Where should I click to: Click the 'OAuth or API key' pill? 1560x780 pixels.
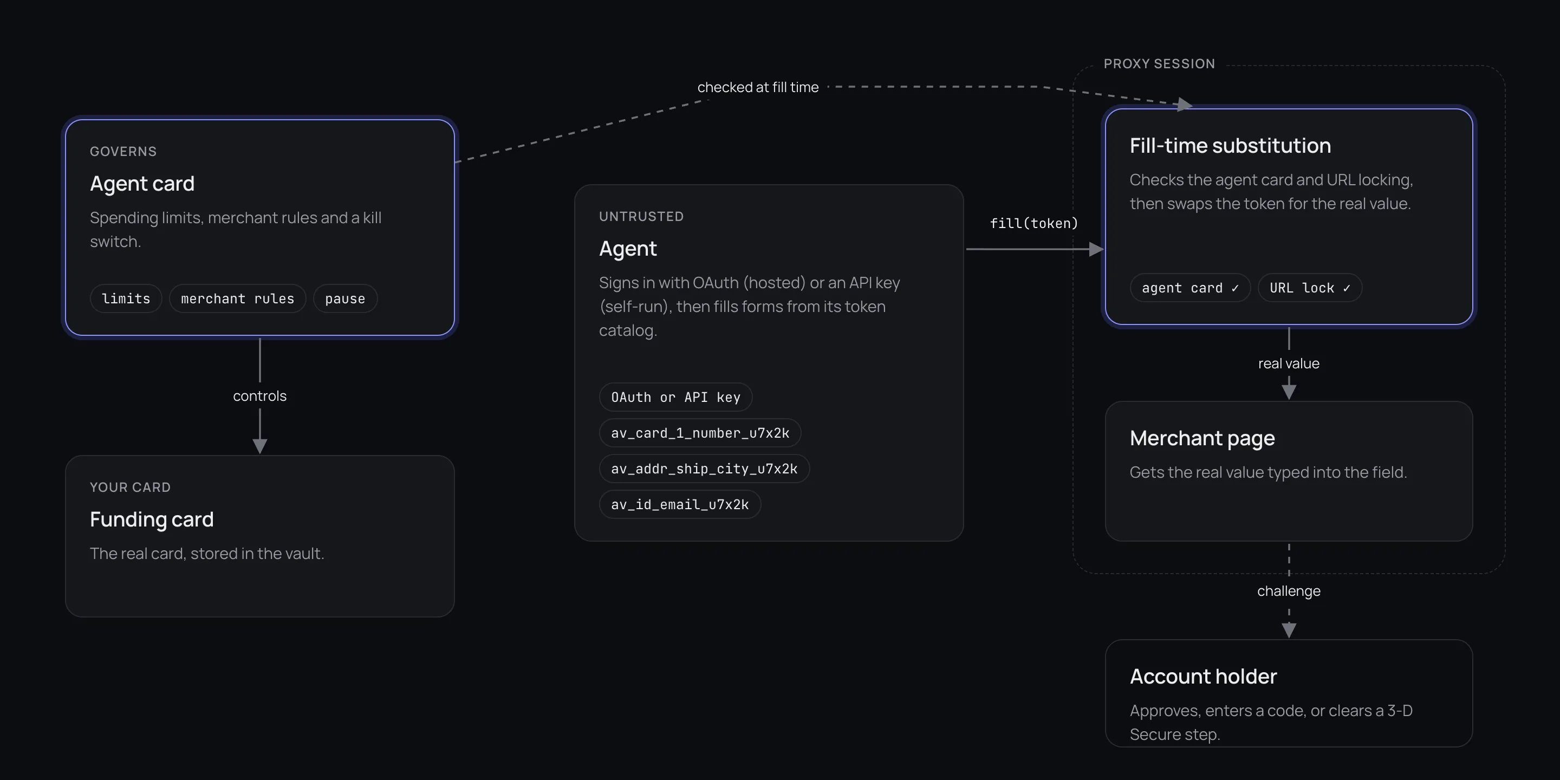coord(676,397)
